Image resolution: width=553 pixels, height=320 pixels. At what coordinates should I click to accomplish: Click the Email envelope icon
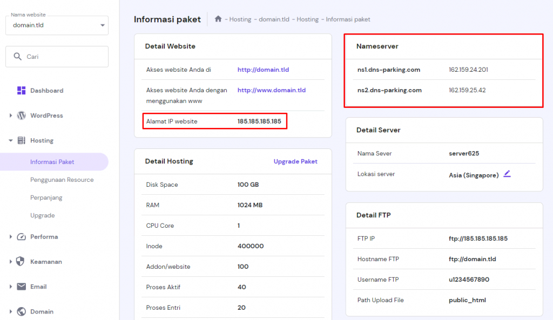pyautogui.click(x=22, y=287)
